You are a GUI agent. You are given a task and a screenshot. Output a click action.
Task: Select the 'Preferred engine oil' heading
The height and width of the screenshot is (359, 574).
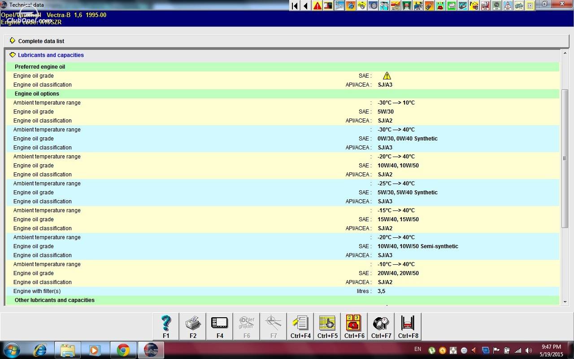tap(40, 67)
